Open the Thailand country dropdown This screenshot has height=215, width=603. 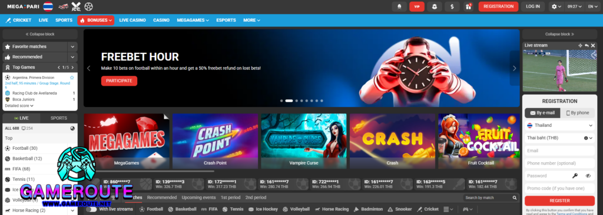[559, 125]
